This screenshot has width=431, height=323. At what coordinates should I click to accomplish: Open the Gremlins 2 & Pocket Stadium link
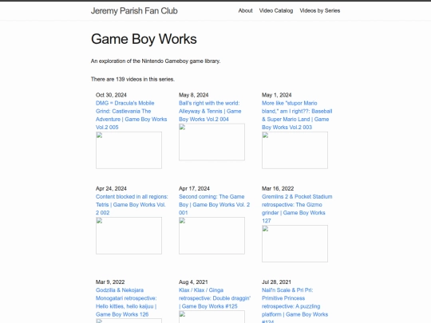pyautogui.click(x=297, y=208)
